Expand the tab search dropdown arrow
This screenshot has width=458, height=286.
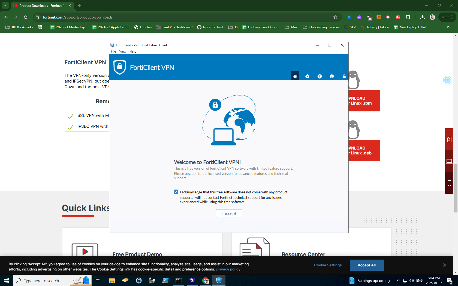tap(5, 5)
